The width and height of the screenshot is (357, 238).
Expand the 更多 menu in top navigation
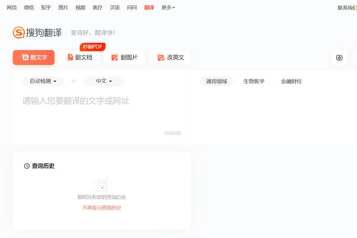pos(168,7)
